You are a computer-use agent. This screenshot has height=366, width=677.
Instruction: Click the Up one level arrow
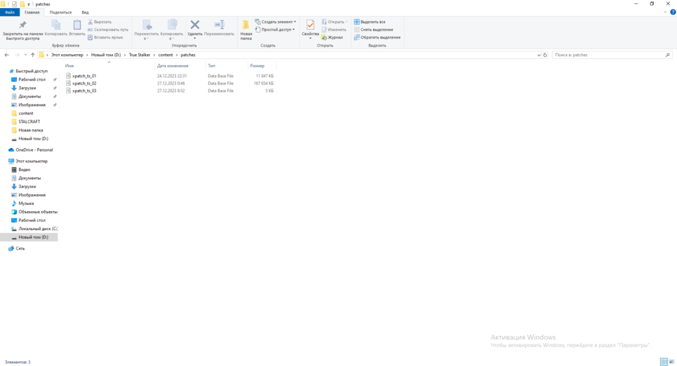point(32,55)
